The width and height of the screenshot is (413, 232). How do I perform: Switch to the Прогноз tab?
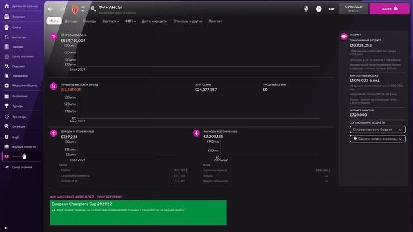(x=215, y=21)
